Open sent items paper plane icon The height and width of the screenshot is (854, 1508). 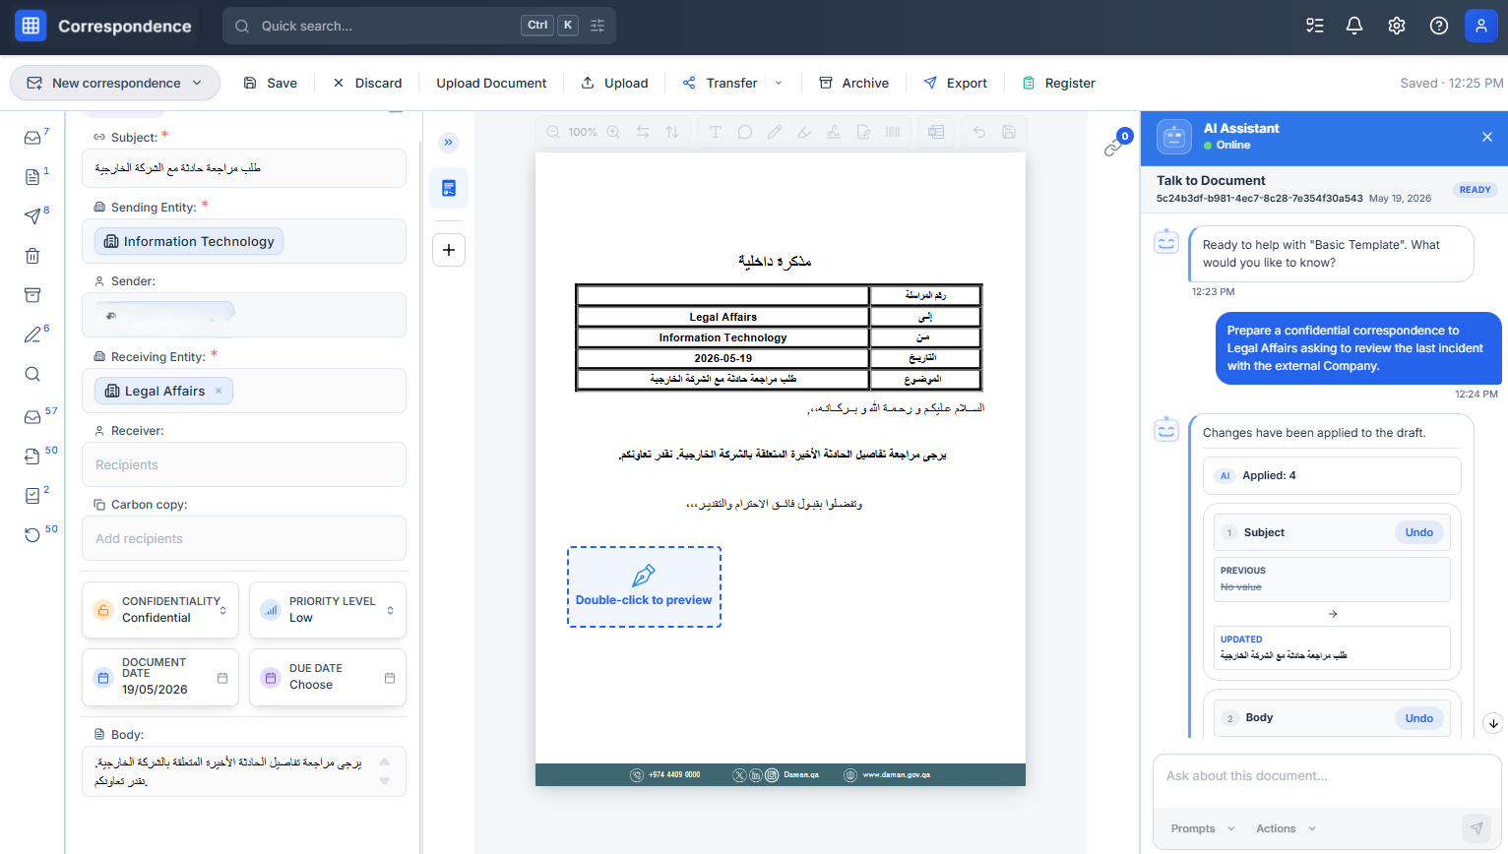tap(32, 216)
